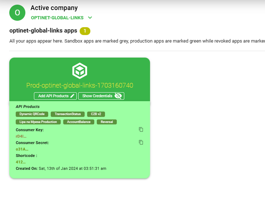
Task: Open the OPTINET-GLOBAL-LINKS company name selector
Action: pyautogui.click(x=57, y=18)
